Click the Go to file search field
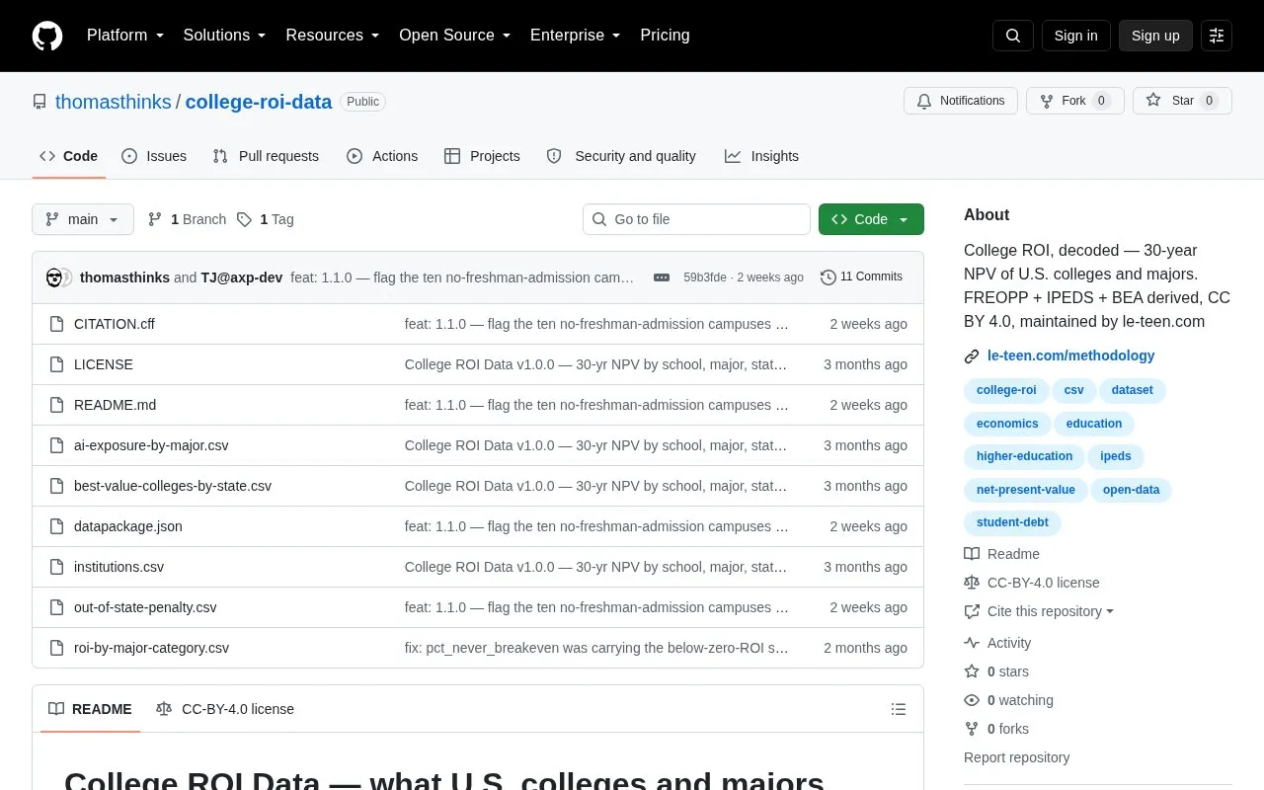 click(x=696, y=219)
